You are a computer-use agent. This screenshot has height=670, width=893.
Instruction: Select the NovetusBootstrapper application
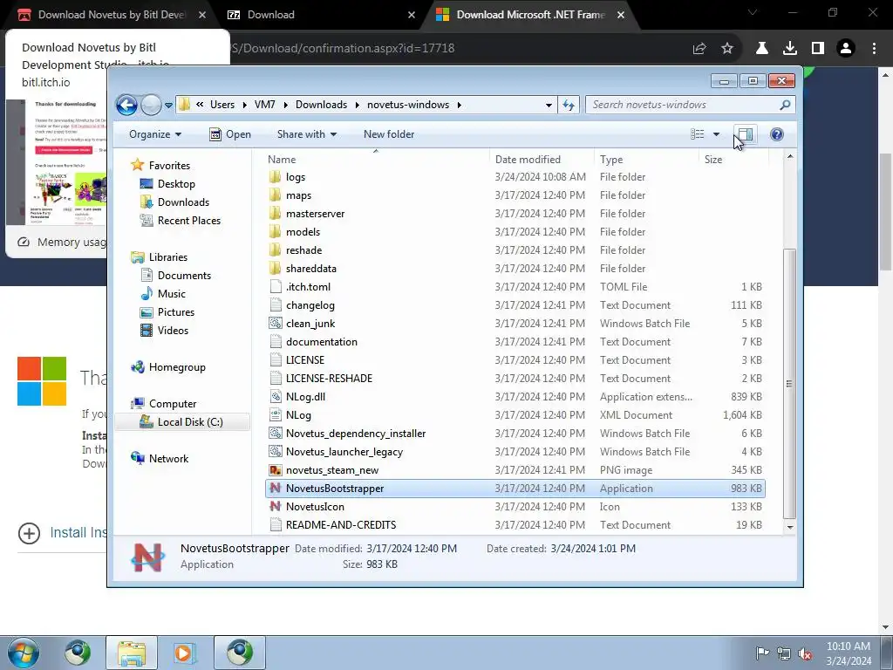(x=515, y=489)
